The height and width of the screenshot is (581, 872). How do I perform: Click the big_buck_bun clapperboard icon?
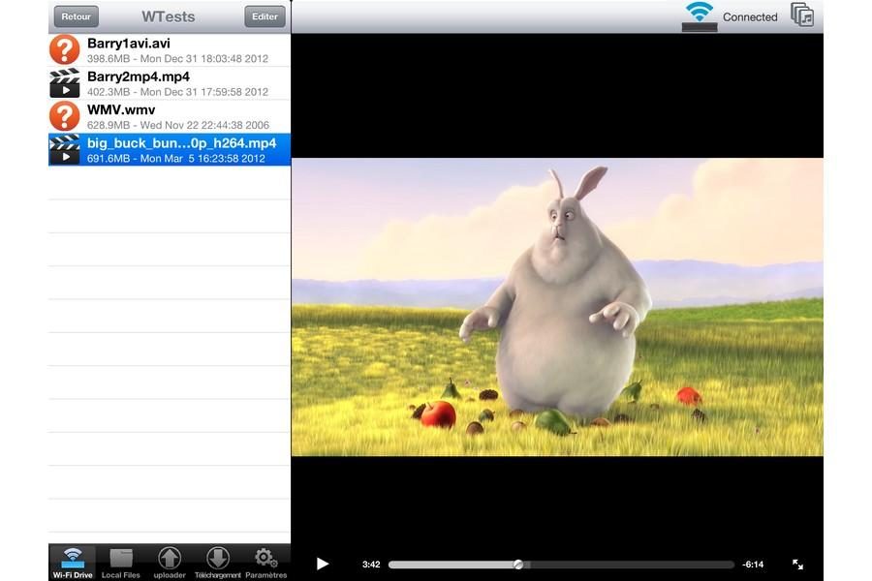pos(65,149)
